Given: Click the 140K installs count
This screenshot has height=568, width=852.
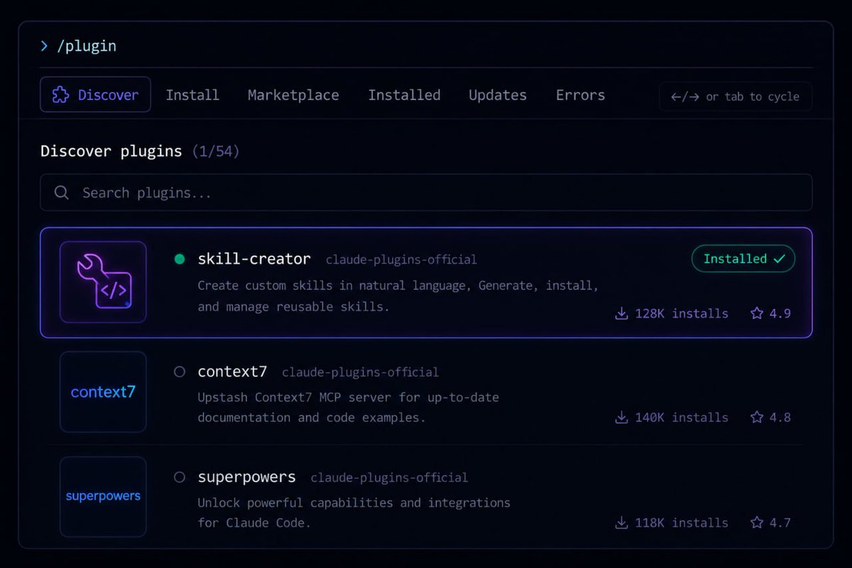Looking at the screenshot, I should [682, 417].
